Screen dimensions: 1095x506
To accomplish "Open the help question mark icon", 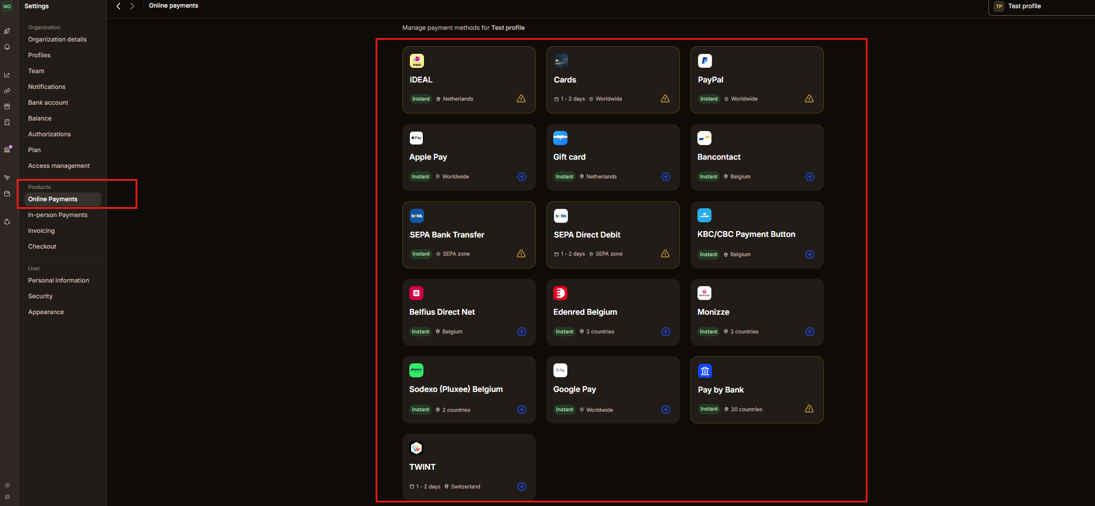I will click(x=7, y=486).
